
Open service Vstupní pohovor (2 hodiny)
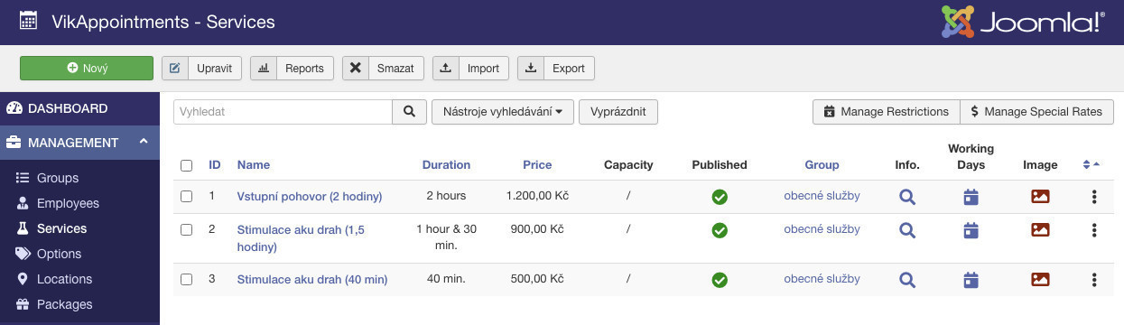(310, 197)
